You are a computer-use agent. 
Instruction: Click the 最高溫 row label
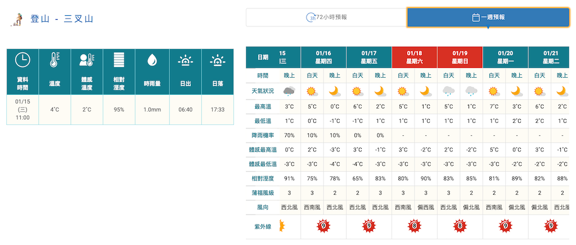pyautogui.click(x=263, y=106)
